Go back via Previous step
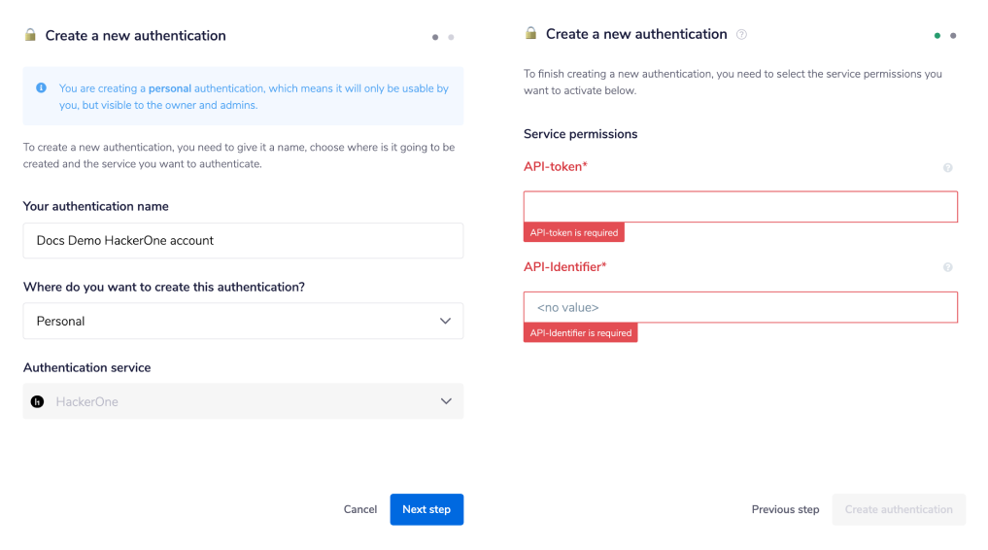The image size is (988, 550). pos(785,509)
